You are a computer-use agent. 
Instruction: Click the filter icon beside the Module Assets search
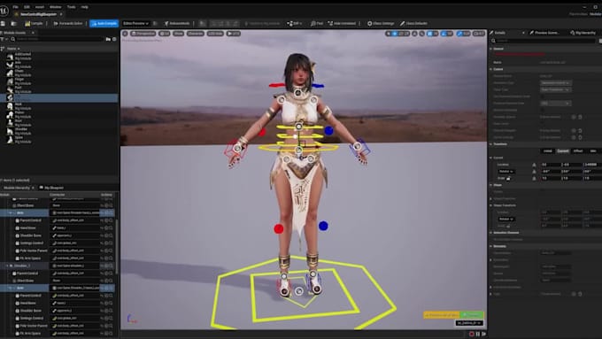[3, 39]
